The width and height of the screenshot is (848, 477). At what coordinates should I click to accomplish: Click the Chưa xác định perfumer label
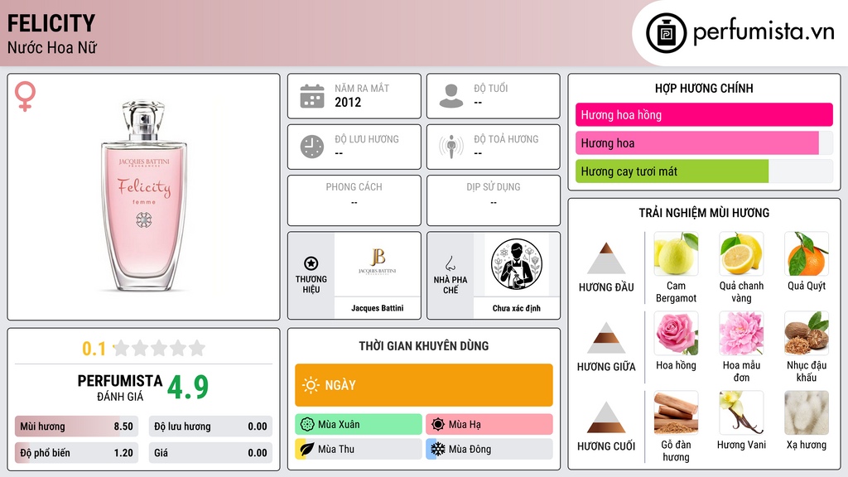(517, 308)
